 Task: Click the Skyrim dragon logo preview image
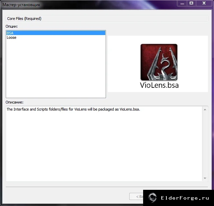pyautogui.click(x=159, y=62)
